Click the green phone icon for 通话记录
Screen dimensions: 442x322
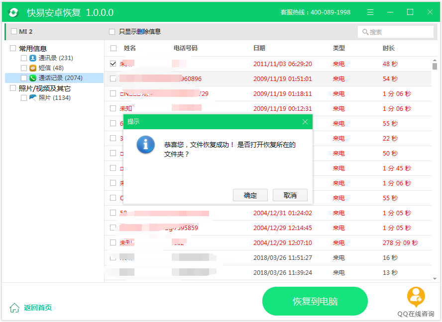[33, 78]
